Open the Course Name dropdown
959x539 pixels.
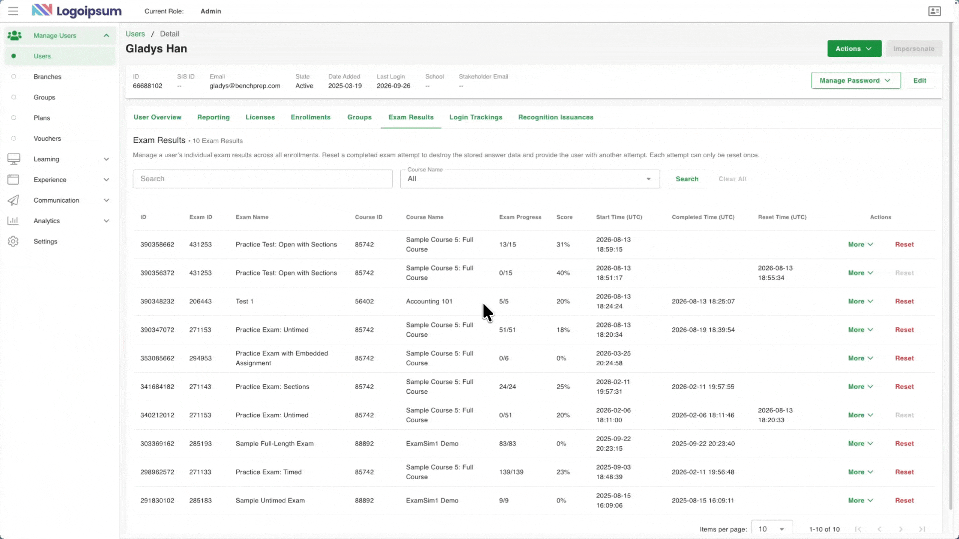(529, 179)
